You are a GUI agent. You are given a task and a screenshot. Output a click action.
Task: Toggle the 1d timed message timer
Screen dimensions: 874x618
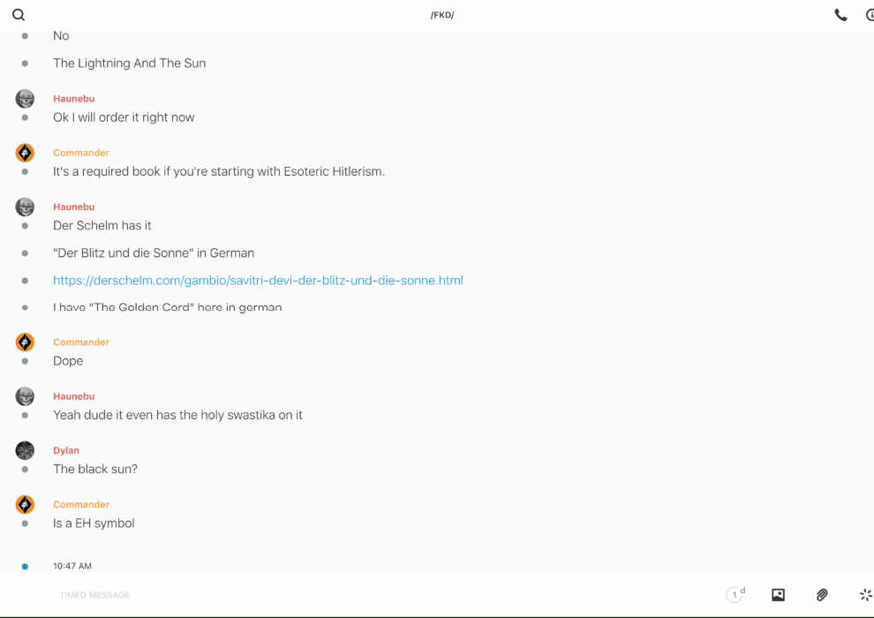point(735,594)
